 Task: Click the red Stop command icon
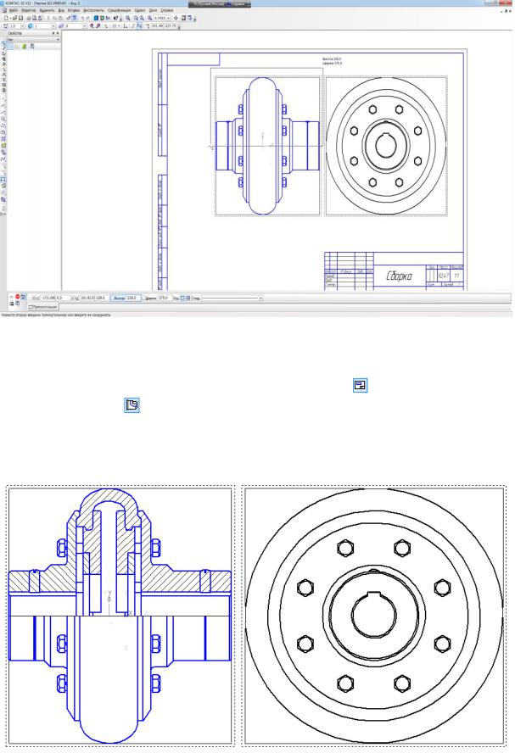coord(18,297)
